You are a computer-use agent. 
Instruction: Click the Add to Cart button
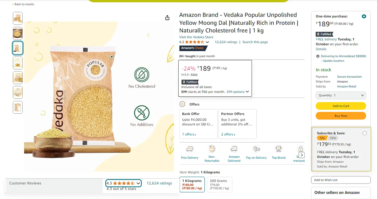pos(341,106)
